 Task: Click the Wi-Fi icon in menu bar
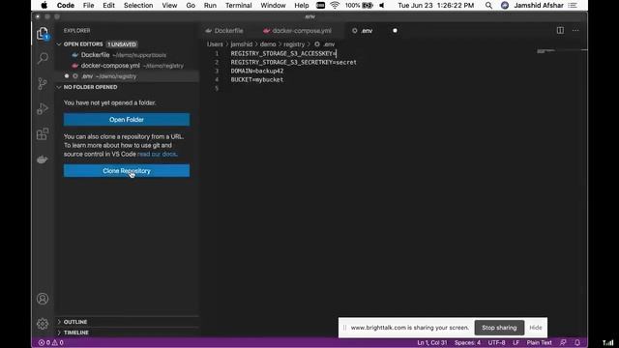335,6
